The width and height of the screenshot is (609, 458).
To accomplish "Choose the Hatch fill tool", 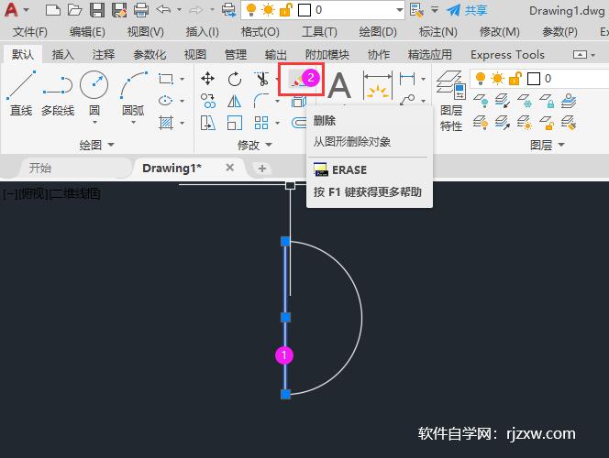I will coord(166,123).
